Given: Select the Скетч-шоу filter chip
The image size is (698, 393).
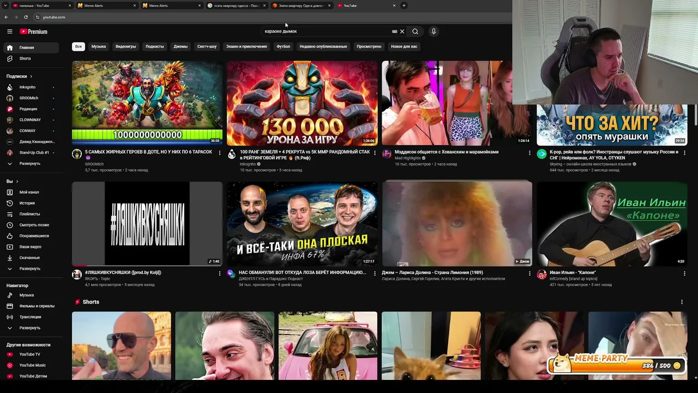Looking at the screenshot, I should pos(207,46).
